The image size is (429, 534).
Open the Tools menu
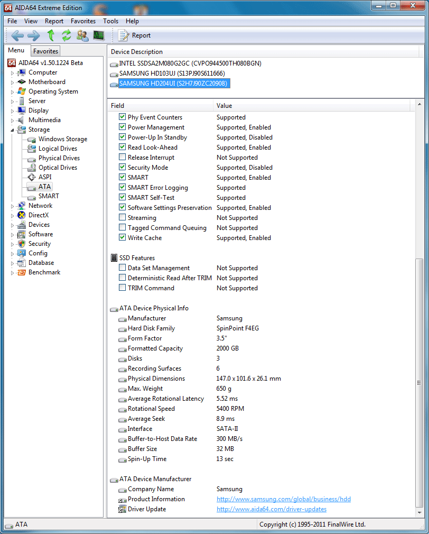111,21
